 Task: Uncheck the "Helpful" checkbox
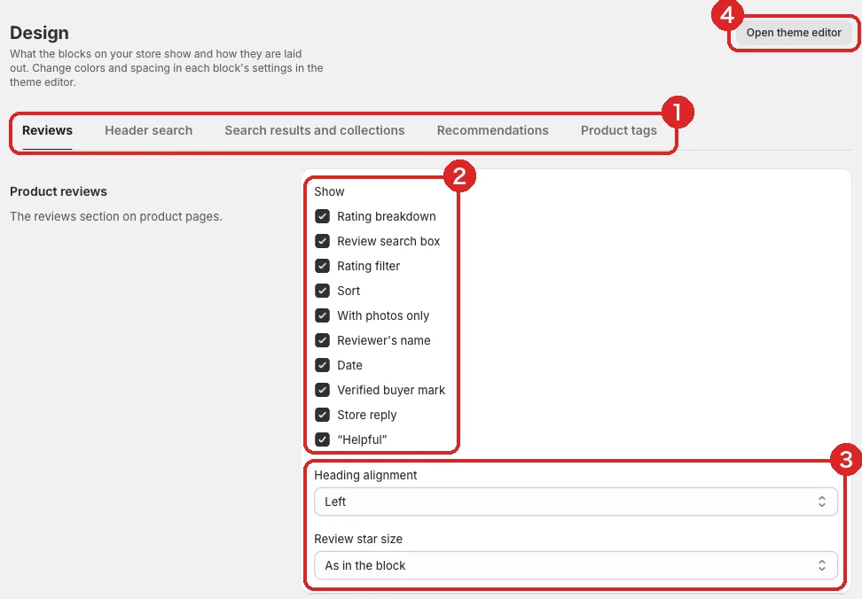pyautogui.click(x=322, y=440)
